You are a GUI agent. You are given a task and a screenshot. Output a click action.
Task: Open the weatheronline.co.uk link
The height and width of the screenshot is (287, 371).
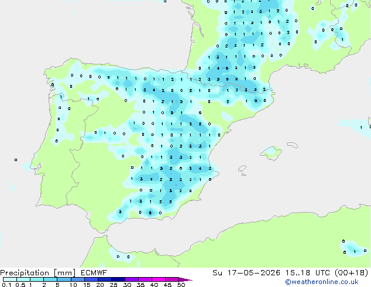tap(322, 282)
